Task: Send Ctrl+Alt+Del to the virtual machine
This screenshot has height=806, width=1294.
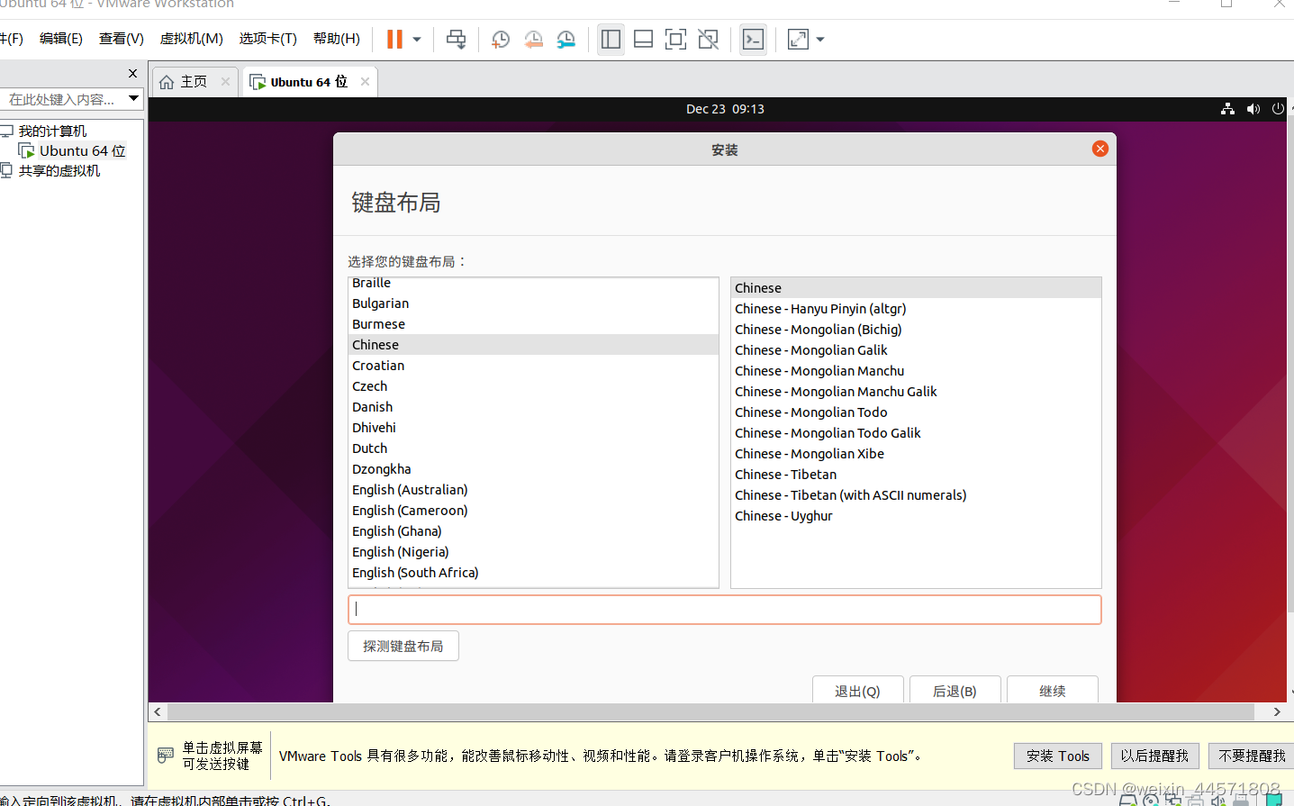Action: click(x=457, y=40)
